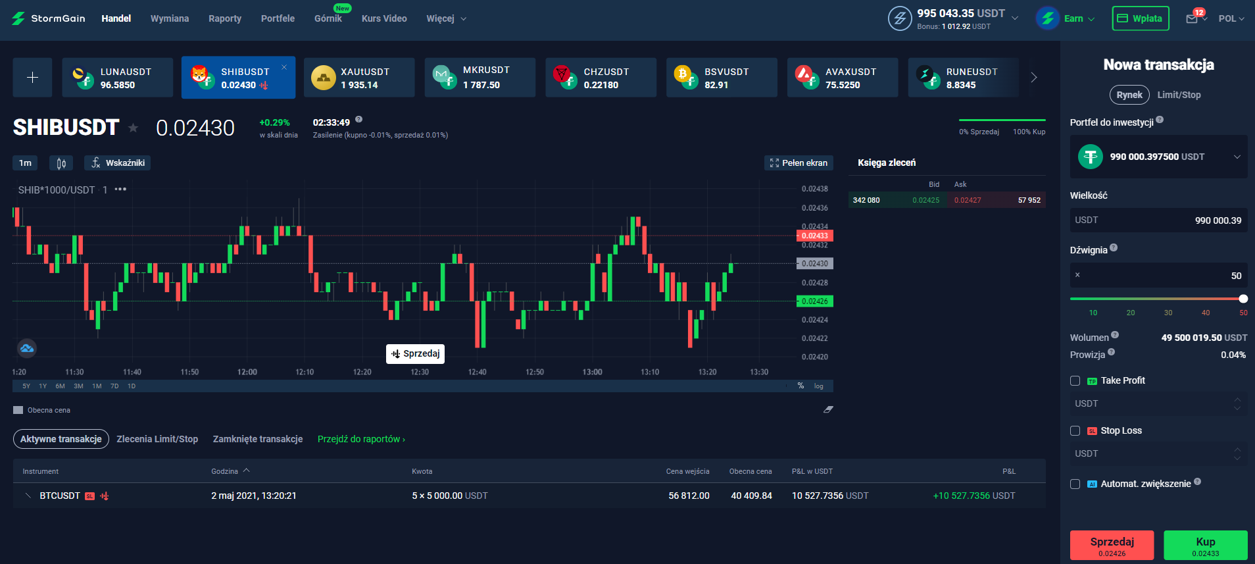Click BTCUSDT sell direction icon

(x=105, y=496)
